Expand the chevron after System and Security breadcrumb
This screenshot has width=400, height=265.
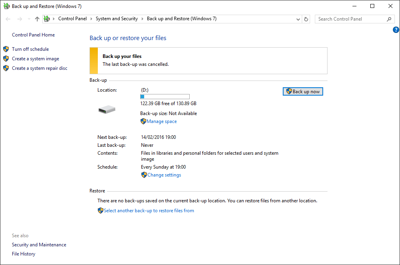pyautogui.click(x=142, y=19)
